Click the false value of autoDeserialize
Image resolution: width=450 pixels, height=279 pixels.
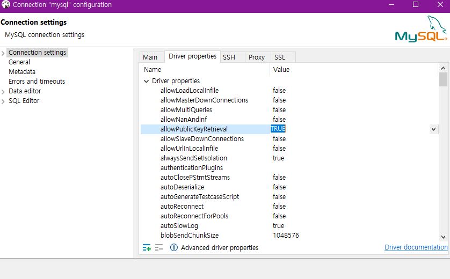click(x=279, y=187)
